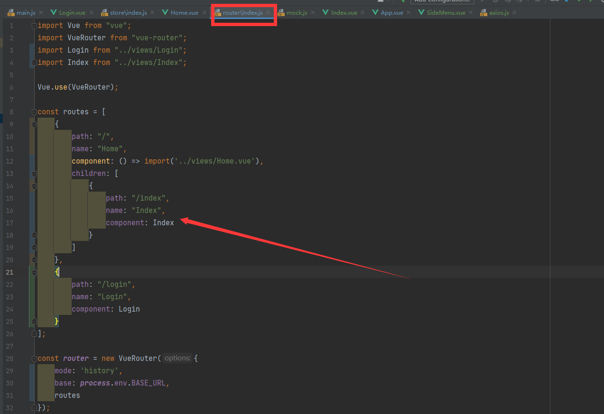Close the router\index.js tab
Image resolution: width=604 pixels, height=414 pixels.
(x=268, y=13)
